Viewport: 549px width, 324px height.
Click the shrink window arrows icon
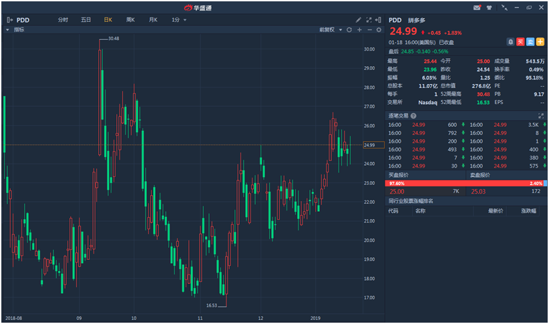[504, 7]
